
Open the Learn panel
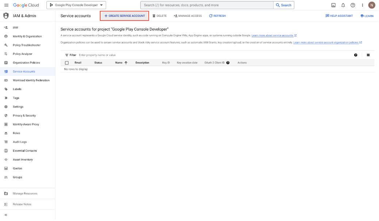367,16
